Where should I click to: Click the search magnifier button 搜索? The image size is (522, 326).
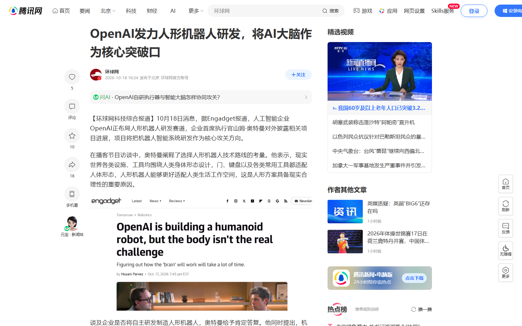pos(330,11)
